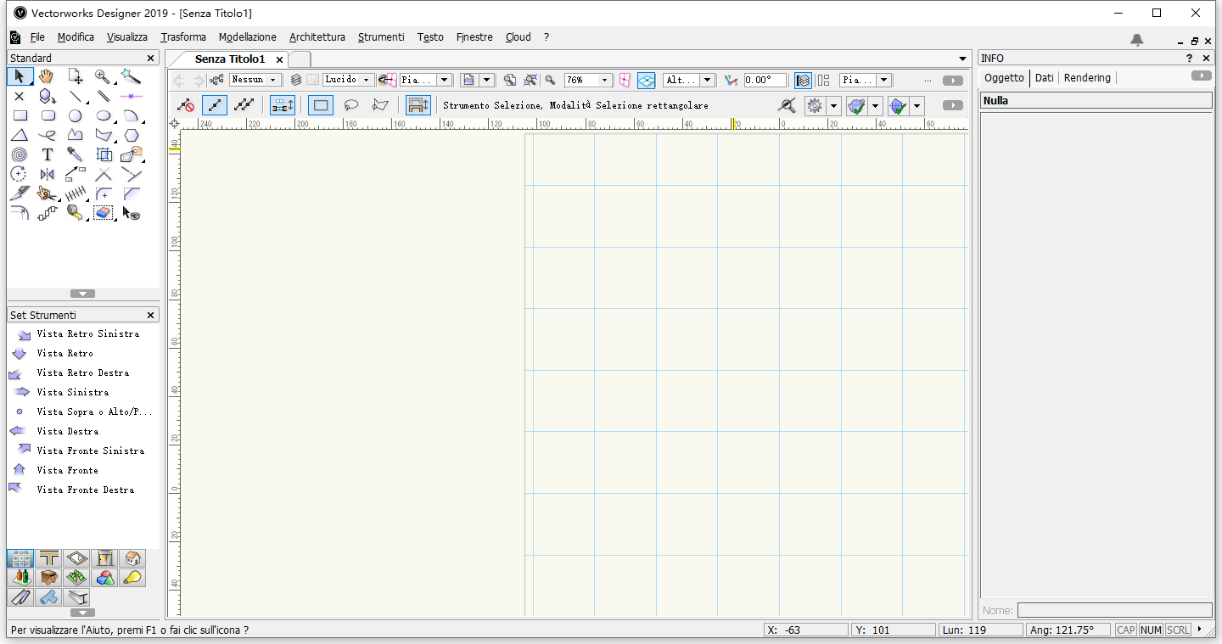Pick the Visibility eye cursor tool
Screen dimensions: 1222x644
click(x=131, y=213)
